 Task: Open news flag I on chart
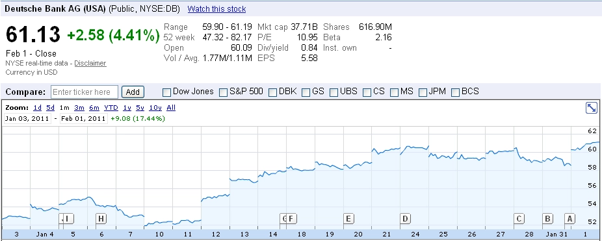pos(68,219)
